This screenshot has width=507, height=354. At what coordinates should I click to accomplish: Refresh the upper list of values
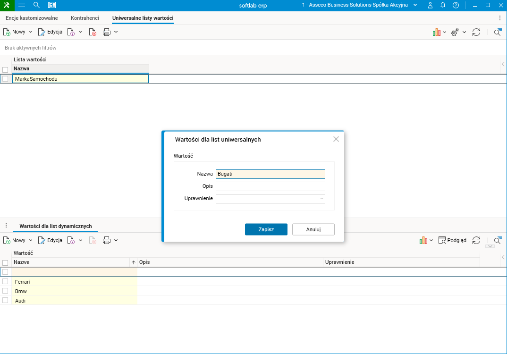[x=476, y=32]
